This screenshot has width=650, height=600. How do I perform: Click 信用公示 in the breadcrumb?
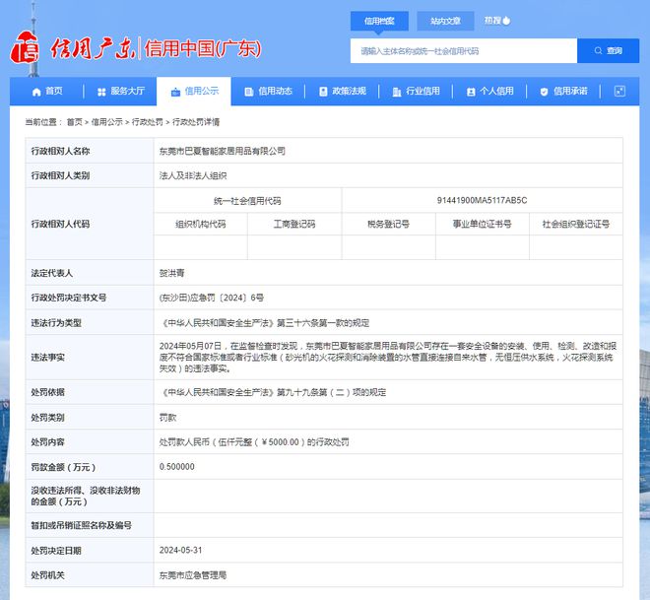pos(107,122)
